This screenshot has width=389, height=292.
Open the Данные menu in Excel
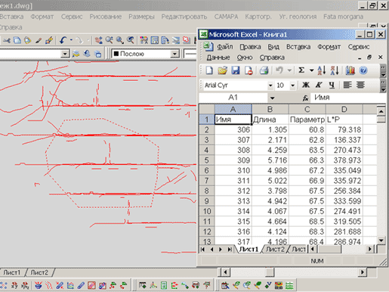218,57
